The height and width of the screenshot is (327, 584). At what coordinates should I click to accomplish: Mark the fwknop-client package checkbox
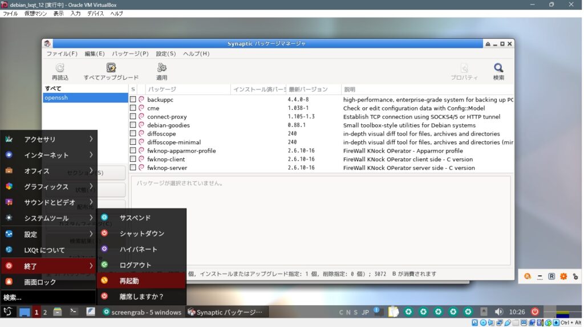point(132,159)
